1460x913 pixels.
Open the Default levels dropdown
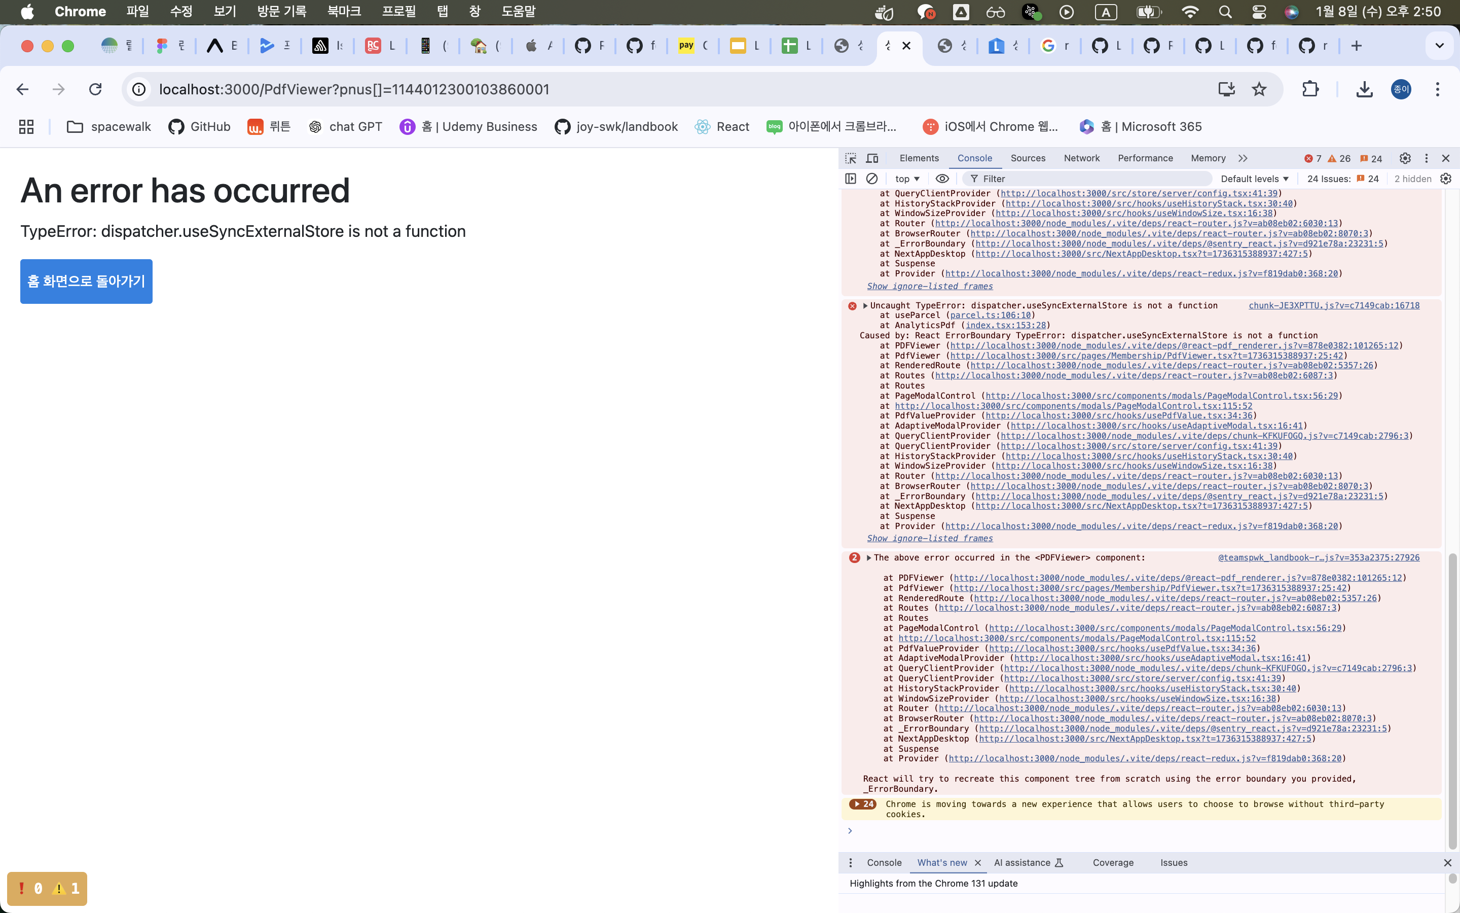(x=1254, y=179)
